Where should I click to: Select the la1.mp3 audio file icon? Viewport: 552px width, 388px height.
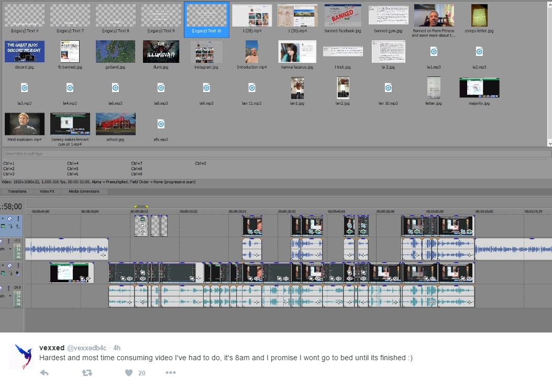click(x=434, y=52)
